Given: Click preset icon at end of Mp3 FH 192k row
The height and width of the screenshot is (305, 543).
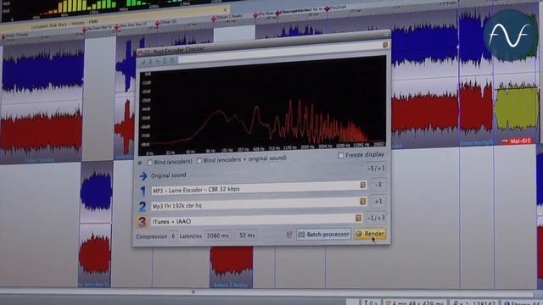Looking at the screenshot, I should click(362, 202).
